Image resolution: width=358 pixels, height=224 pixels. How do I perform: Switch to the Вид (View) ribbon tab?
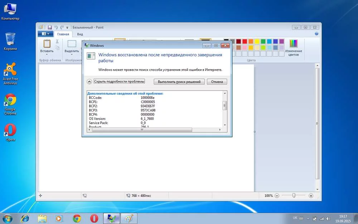(x=80, y=34)
